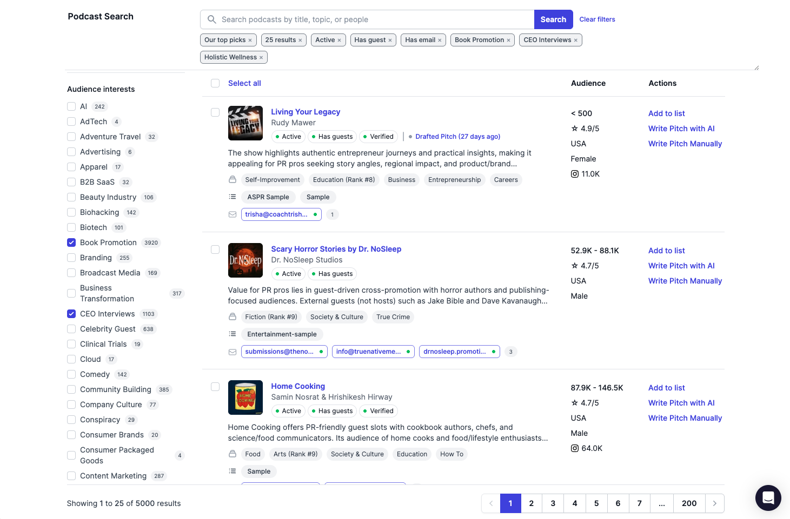
Task: Click the list icon beside the ASPR Sample tag
Action: (233, 197)
